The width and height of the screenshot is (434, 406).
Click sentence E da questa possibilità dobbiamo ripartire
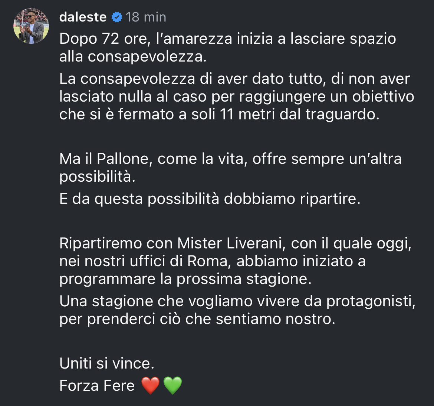coord(210,199)
